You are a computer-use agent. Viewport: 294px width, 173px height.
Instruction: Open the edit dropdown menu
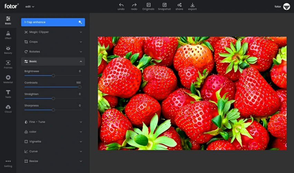pos(30,7)
